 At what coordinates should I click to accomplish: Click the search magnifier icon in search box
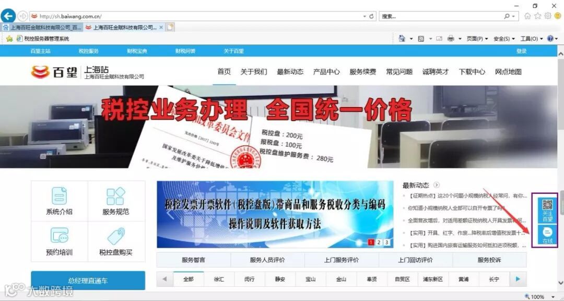pyautogui.click(x=507, y=16)
